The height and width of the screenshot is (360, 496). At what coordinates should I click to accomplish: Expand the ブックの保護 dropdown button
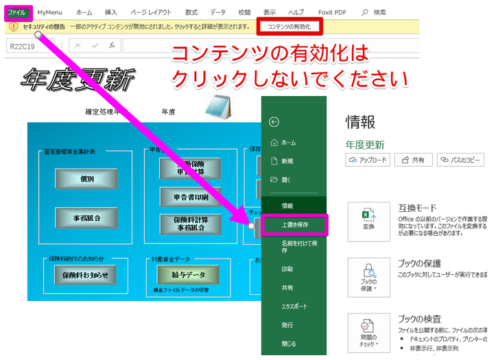368,277
